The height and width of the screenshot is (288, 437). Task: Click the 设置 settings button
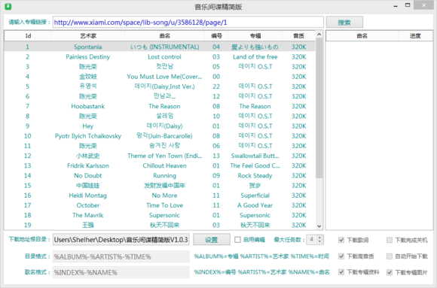pos(212,240)
